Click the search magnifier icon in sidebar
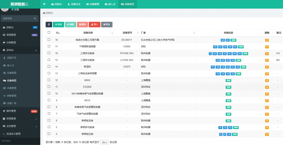This screenshot has height=145, width=283. [x=35, y=18]
